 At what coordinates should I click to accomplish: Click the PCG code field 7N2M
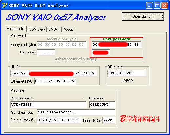(109, 120)
